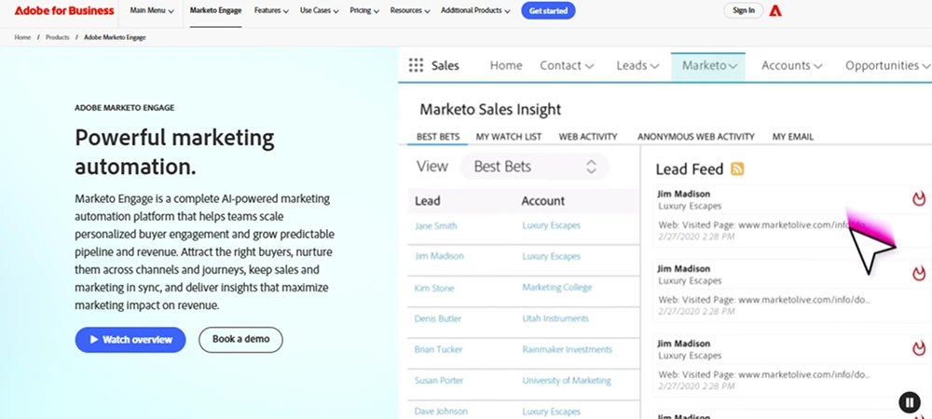Click the Adobe logo icon in header
Image resolution: width=932 pixels, height=419 pixels.
[776, 11]
